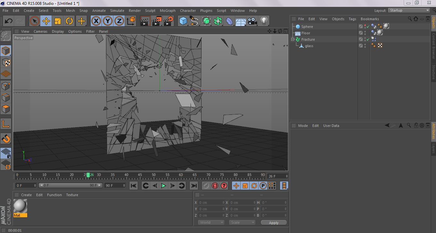The height and width of the screenshot is (233, 436).
Task: Click the timeline playhead at frame 26
Action: pyautogui.click(x=88, y=175)
